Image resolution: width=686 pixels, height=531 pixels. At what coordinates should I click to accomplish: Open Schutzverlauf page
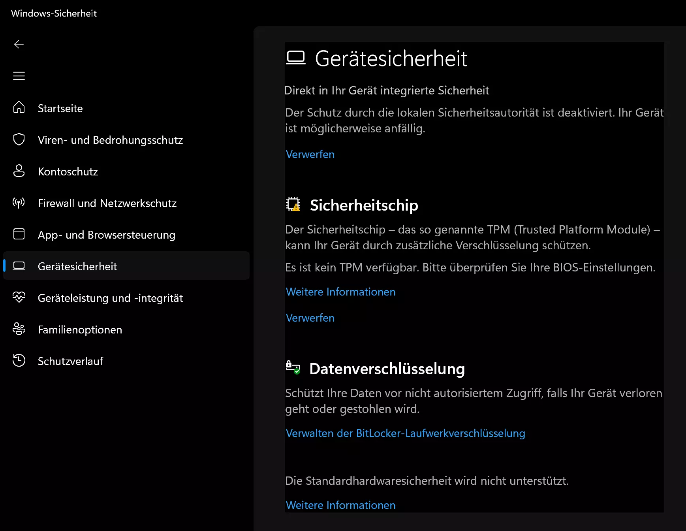[126, 361]
